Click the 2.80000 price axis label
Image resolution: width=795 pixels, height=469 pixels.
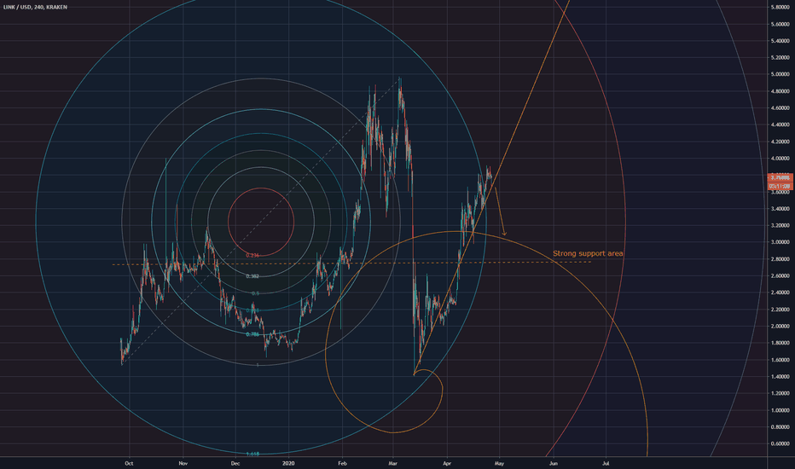click(780, 259)
